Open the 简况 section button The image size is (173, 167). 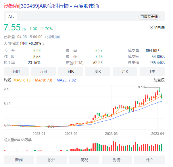(84, 160)
